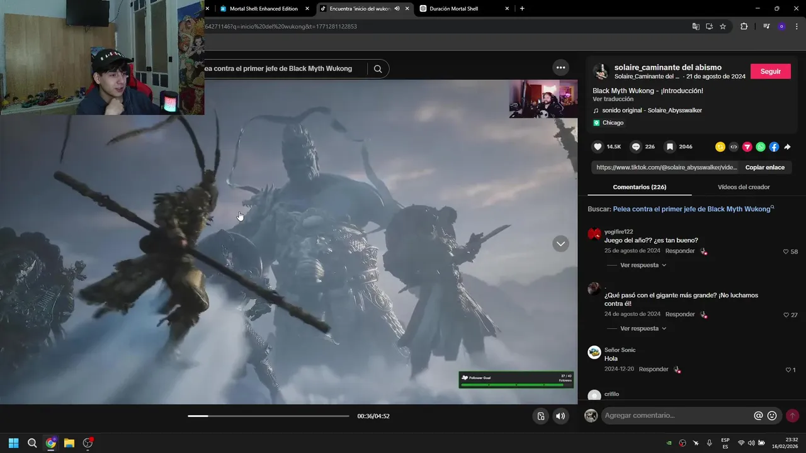Open the Comentarios (226) tab
Screen dimensions: 806x453
pyautogui.click(x=639, y=187)
